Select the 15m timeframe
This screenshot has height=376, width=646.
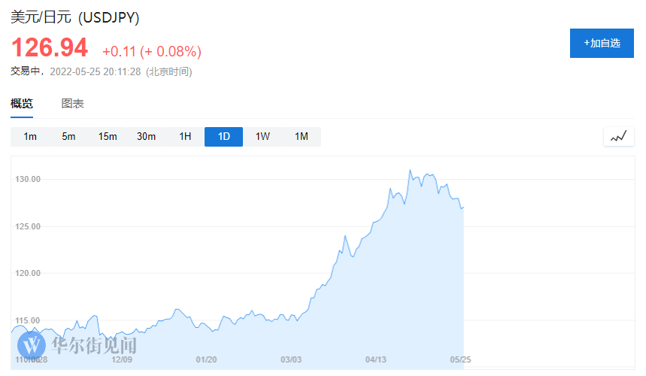[108, 137]
